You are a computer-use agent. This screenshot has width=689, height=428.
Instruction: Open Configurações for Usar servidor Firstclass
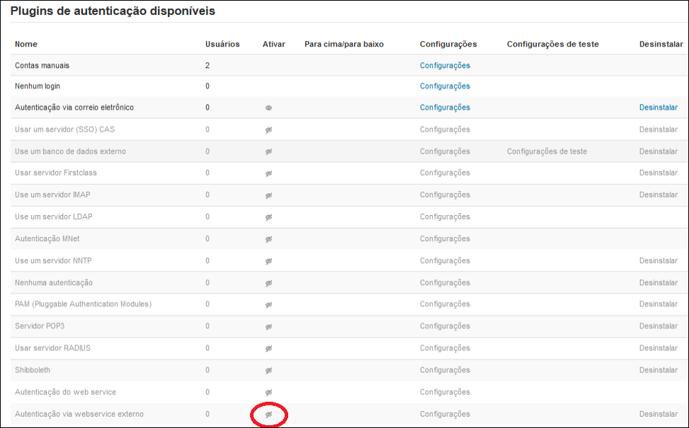[445, 173]
